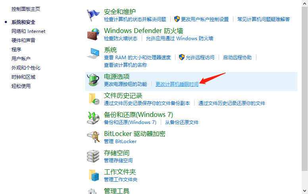
Task: Click the blue flag 安全和维护 icon
Action: (93, 16)
